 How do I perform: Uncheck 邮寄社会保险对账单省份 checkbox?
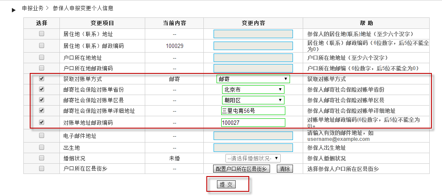pyautogui.click(x=42, y=90)
